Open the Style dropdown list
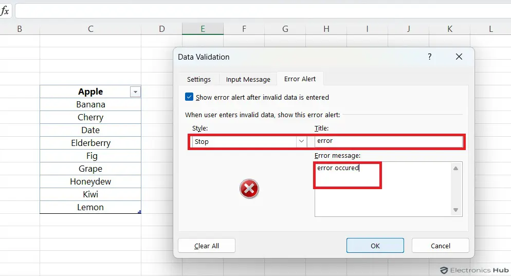 click(x=301, y=141)
